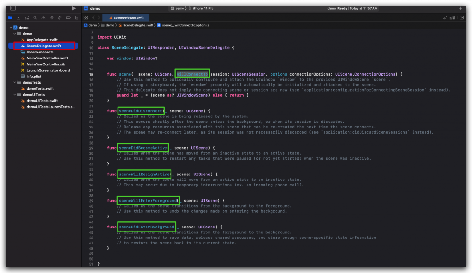Open editor options lines icon
The width and height of the screenshot is (472, 273).
(x=453, y=18)
